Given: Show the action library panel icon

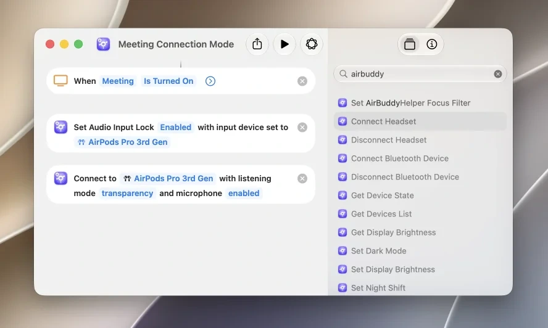Looking at the screenshot, I should pyautogui.click(x=410, y=44).
